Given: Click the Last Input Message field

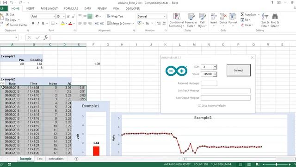Looking at the screenshot, I should click(226, 90).
